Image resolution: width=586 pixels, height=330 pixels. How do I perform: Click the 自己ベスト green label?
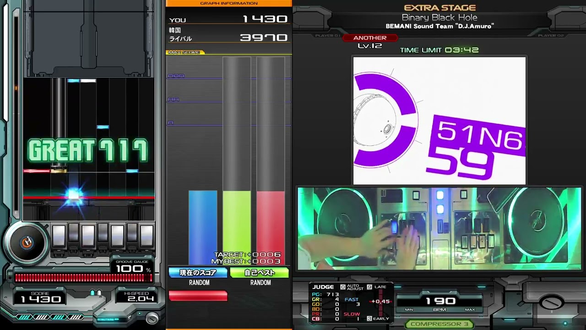[x=260, y=273]
